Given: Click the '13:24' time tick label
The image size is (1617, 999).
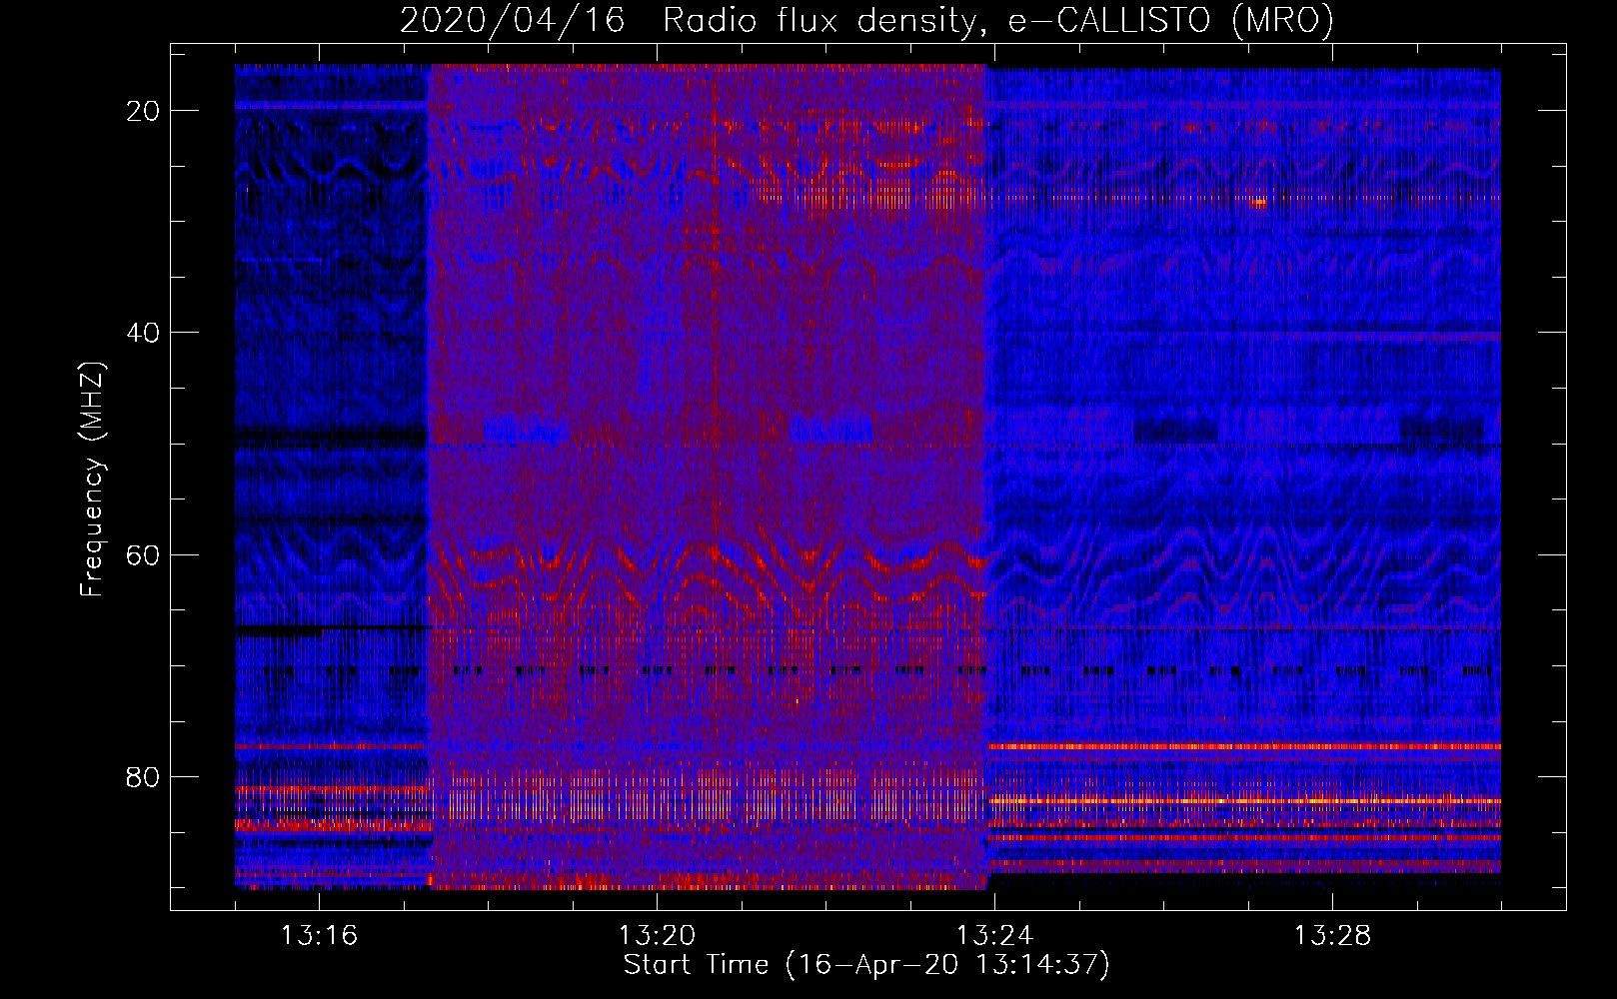Looking at the screenshot, I should [994, 936].
